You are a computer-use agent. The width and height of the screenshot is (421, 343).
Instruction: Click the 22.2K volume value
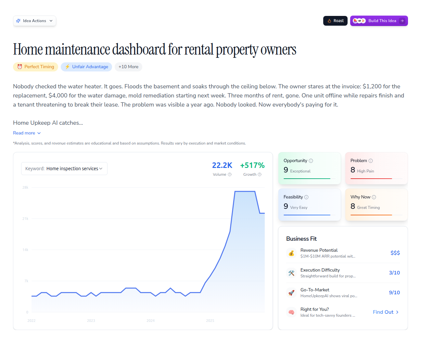(x=222, y=165)
